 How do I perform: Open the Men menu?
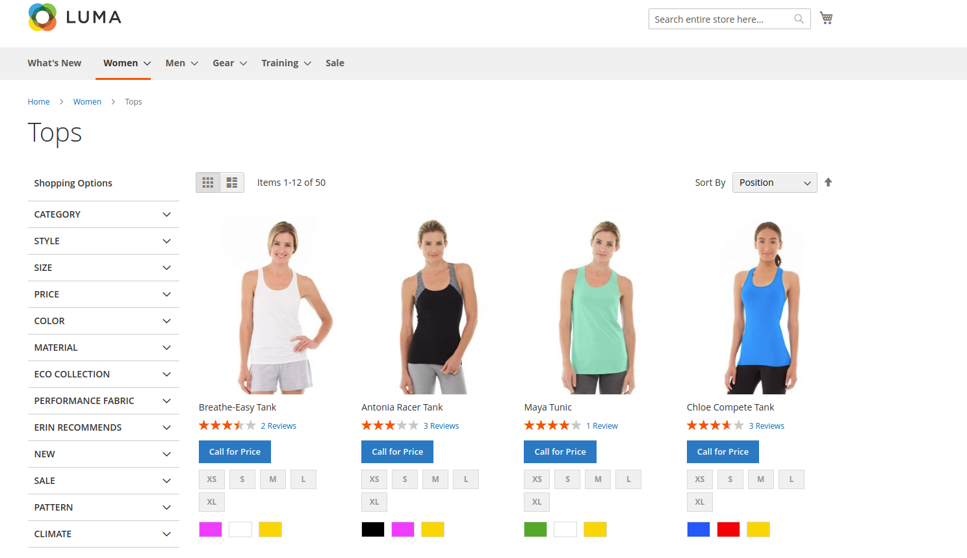(181, 63)
